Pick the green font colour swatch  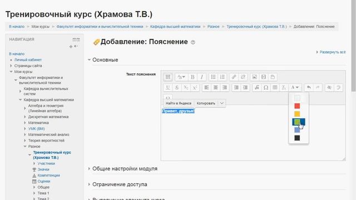coord(297,122)
